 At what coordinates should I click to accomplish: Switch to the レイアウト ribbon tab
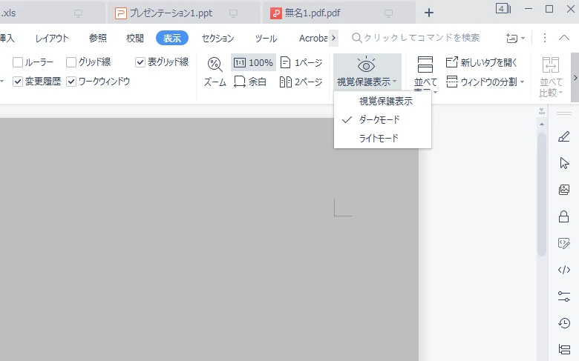(52, 38)
